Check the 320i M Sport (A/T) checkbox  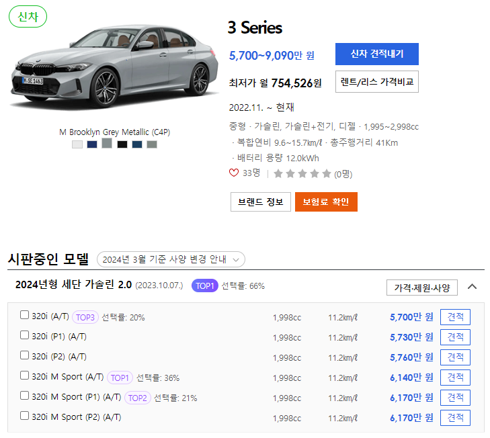tap(24, 376)
